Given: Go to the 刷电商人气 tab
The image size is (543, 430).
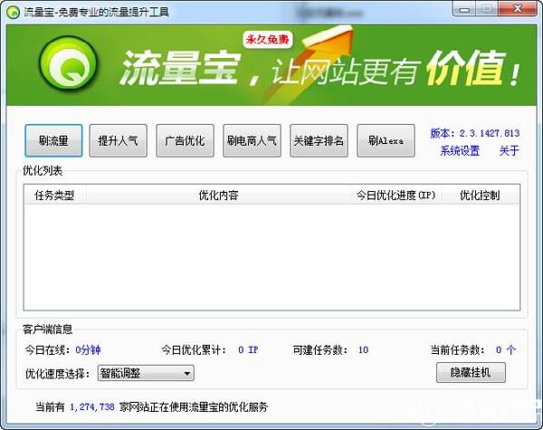Looking at the screenshot, I should tap(252, 140).
